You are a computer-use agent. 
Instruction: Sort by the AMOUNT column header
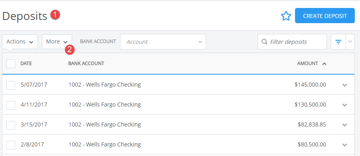(308, 63)
